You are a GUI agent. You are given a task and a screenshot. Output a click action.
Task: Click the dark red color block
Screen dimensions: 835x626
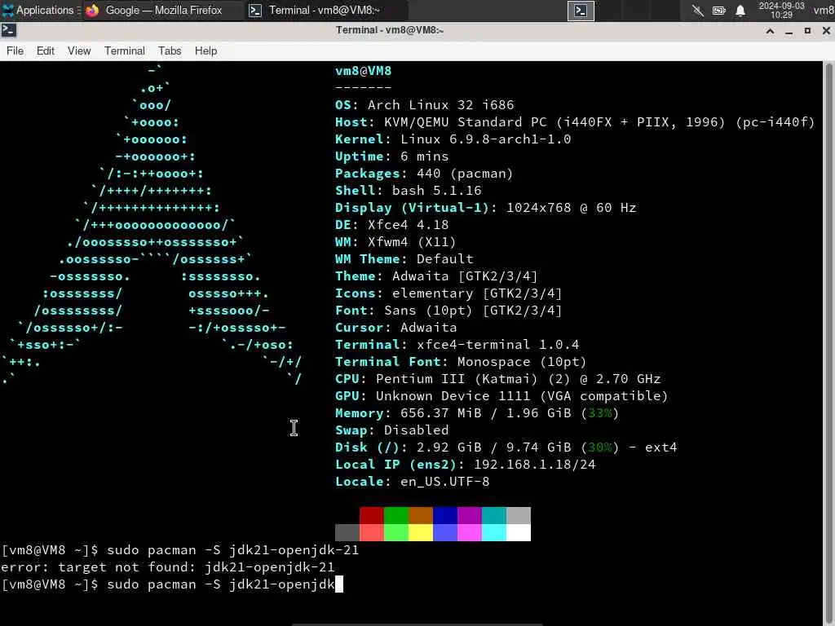click(x=372, y=515)
